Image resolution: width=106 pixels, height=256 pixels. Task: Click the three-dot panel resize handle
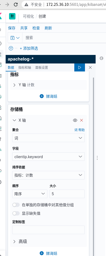click(x=97, y=158)
